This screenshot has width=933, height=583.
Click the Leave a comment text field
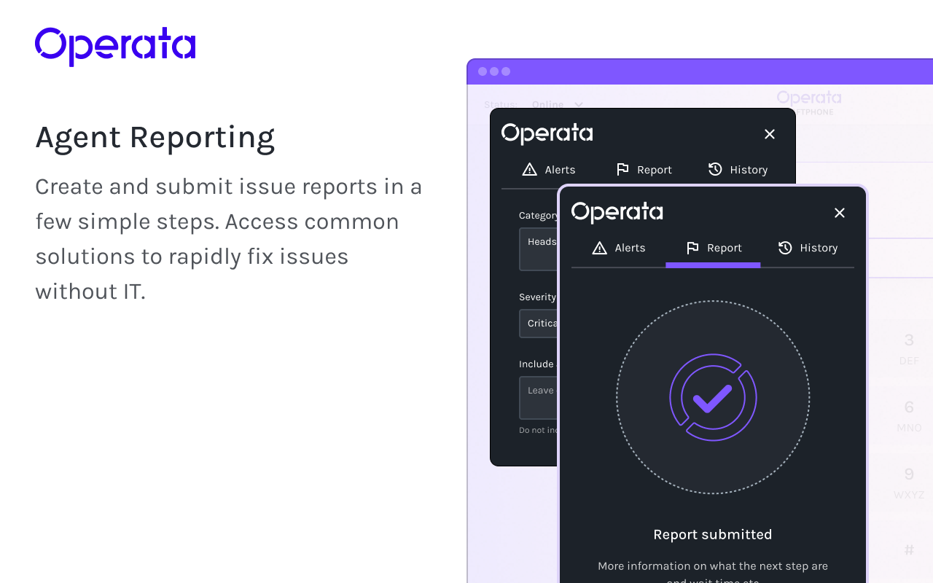[537, 397]
